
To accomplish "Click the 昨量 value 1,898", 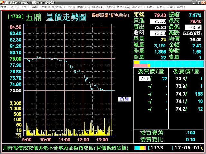I will point(160,52).
